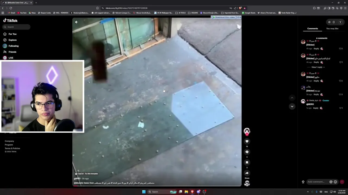Screen dimensions: 348x195
Task: Switch to the Comments tab
Action: pos(312,28)
